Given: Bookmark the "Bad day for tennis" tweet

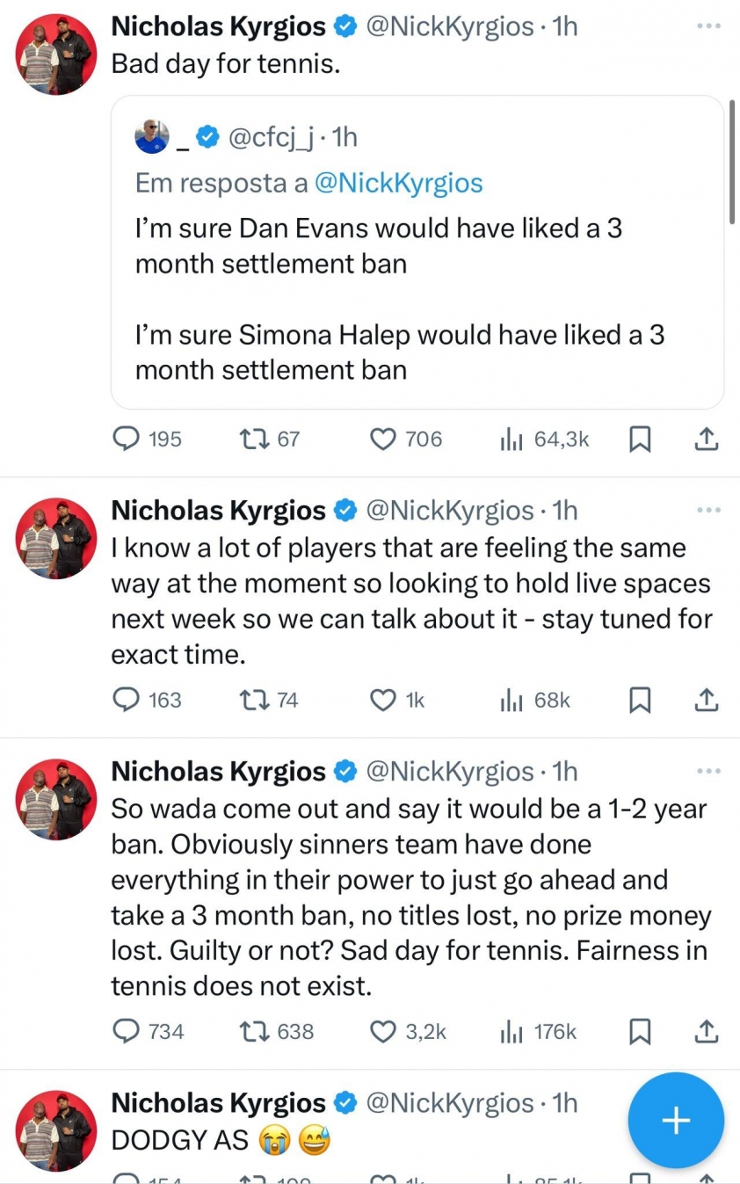Looking at the screenshot, I should point(641,439).
